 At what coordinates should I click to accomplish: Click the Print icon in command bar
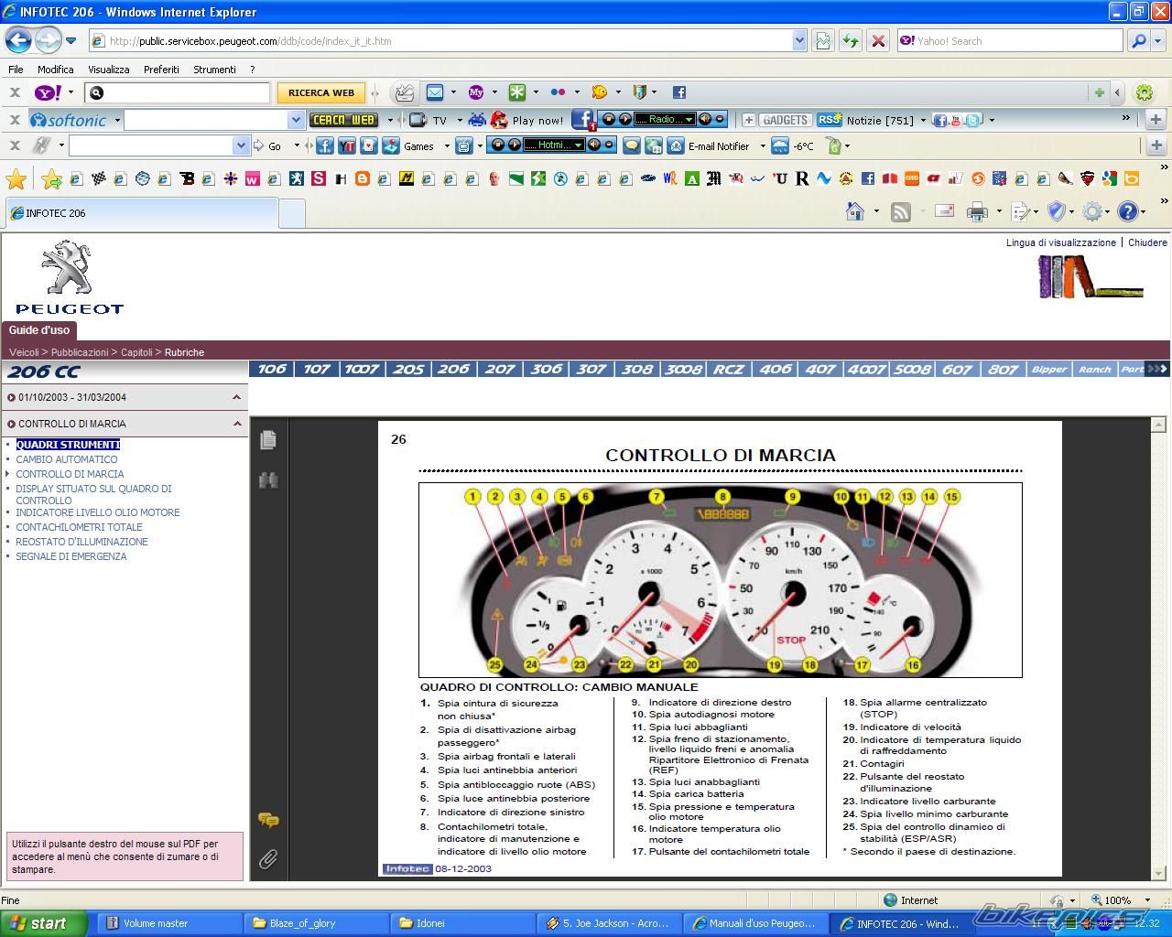coord(977,212)
